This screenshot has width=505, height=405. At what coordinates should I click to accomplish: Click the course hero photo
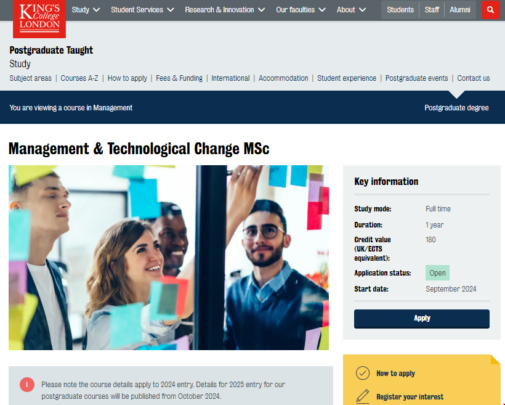pyautogui.click(x=169, y=257)
